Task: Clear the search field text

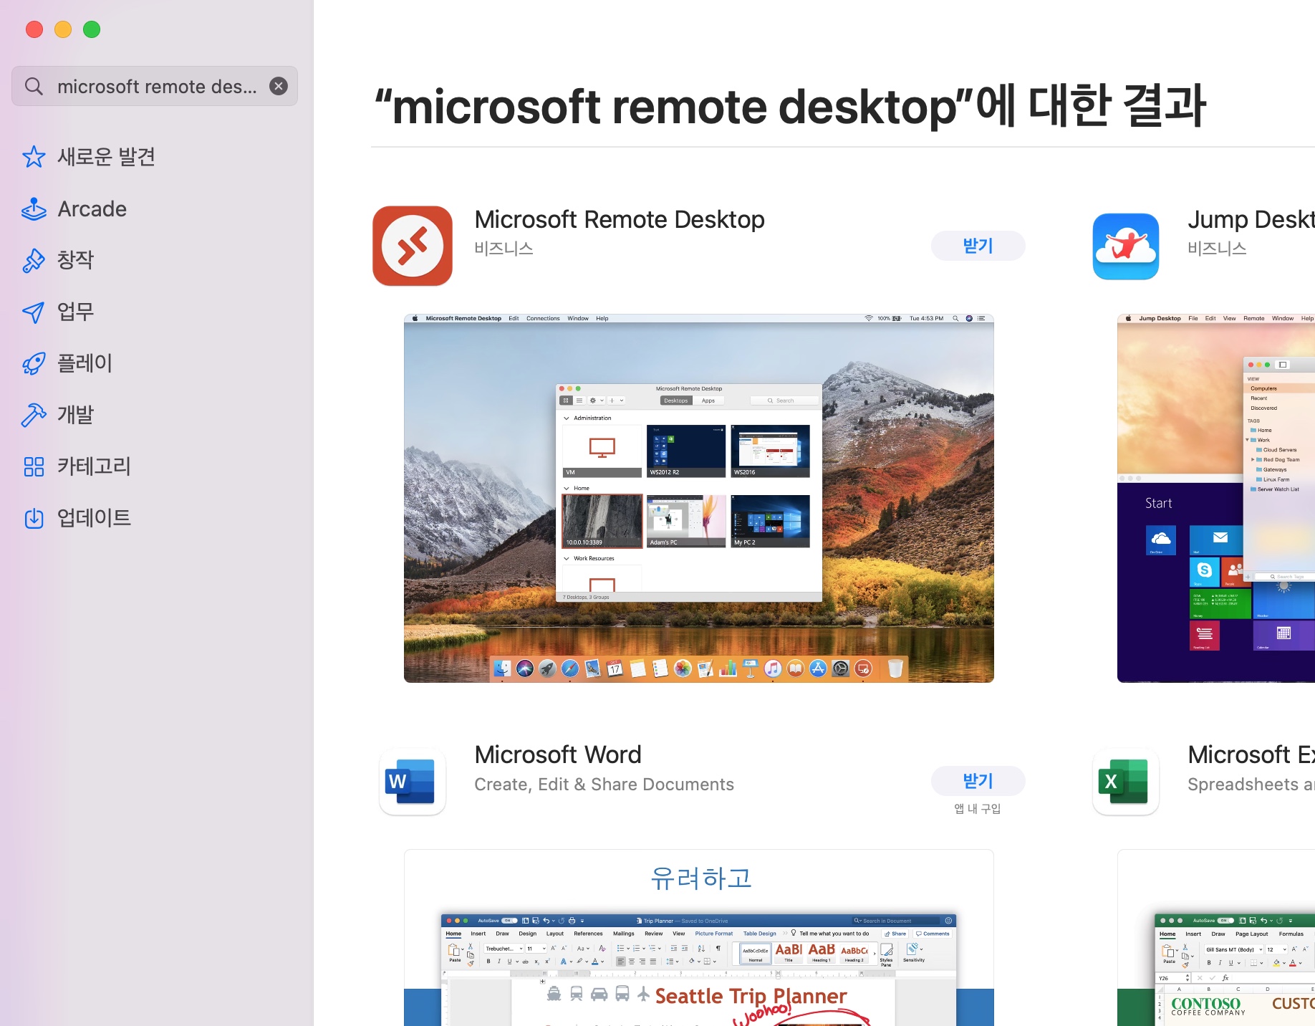Action: [x=279, y=86]
